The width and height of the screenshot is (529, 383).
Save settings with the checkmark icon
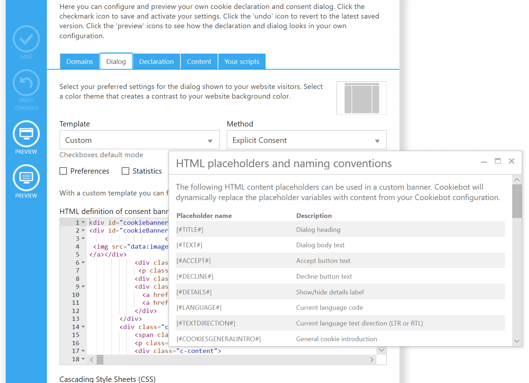pos(26,39)
